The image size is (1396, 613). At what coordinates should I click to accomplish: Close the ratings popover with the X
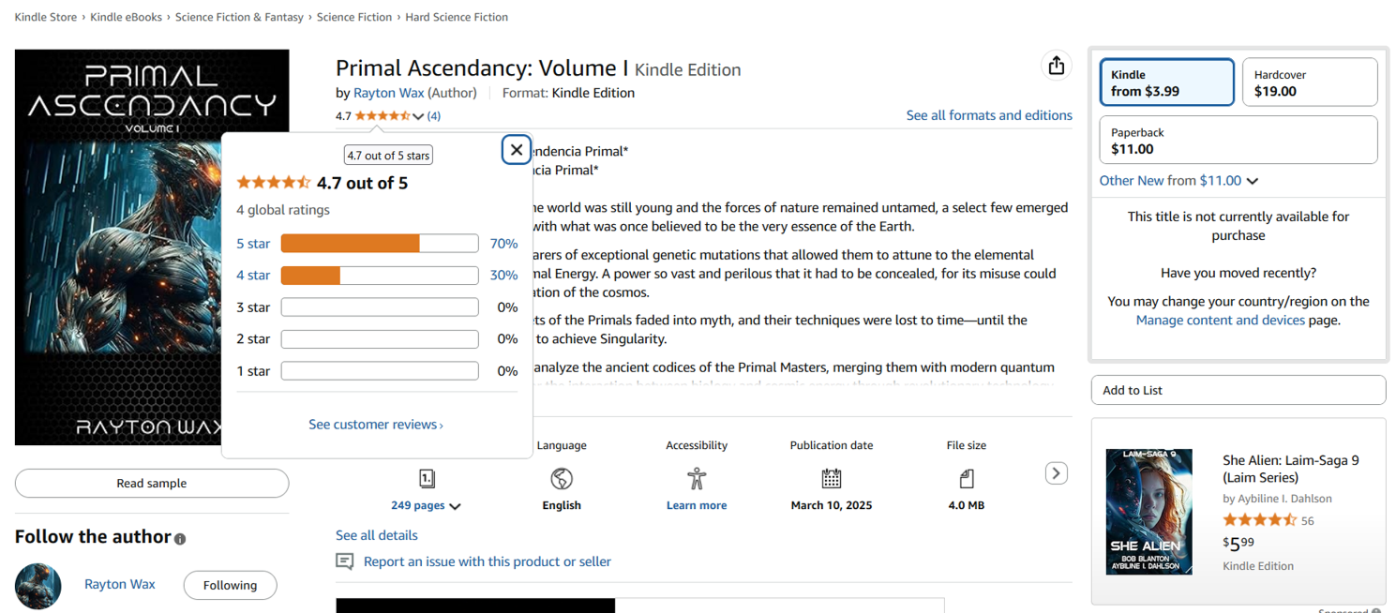tap(517, 150)
